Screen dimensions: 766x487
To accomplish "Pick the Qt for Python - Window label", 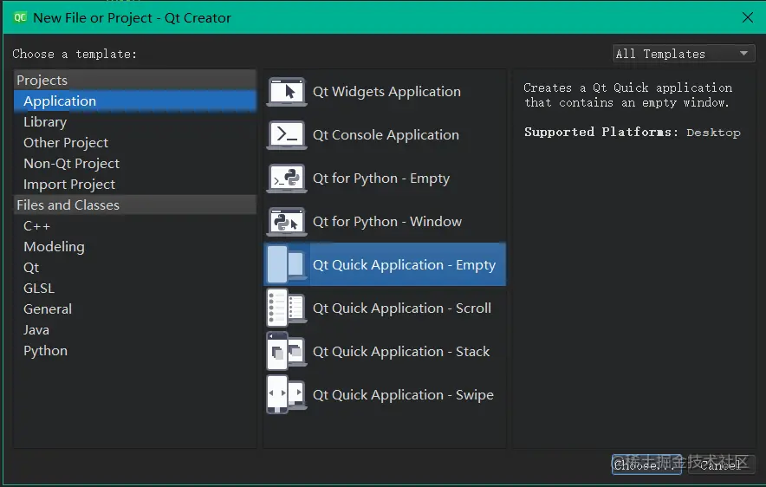I will (387, 222).
